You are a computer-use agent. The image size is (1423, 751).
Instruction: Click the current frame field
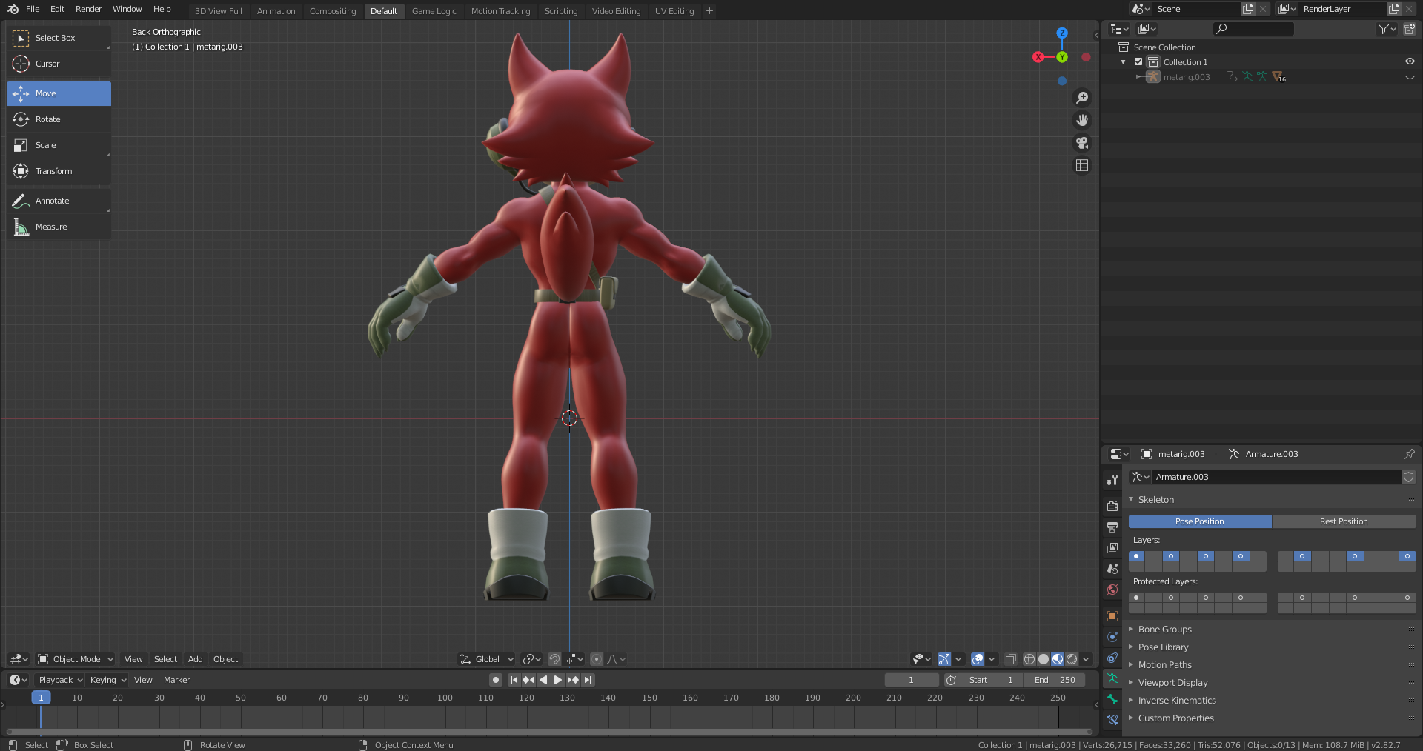[x=912, y=680]
